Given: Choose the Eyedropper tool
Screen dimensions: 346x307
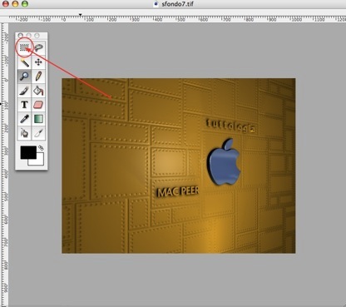Looking at the screenshot, I should pos(24,119).
